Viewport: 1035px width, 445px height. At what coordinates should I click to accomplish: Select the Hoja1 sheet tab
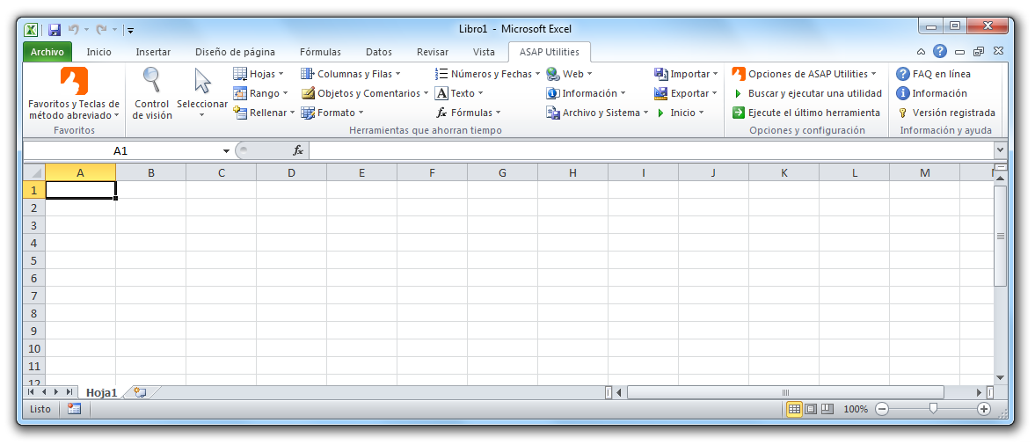[x=102, y=392]
